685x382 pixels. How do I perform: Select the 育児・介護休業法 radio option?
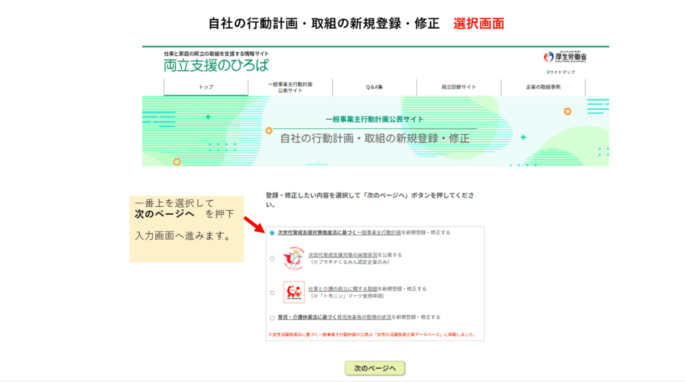point(272,318)
